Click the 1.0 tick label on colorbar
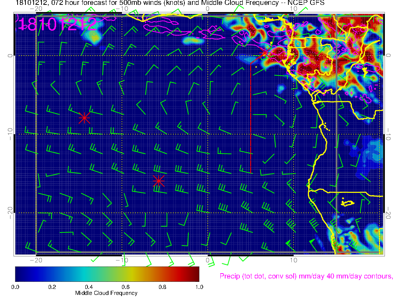 point(199,287)
